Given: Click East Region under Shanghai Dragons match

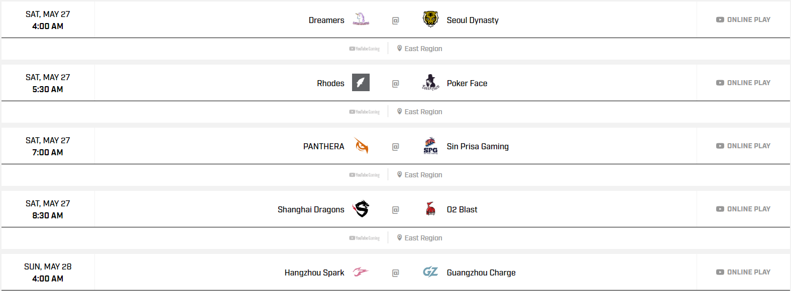Looking at the screenshot, I should click(420, 238).
